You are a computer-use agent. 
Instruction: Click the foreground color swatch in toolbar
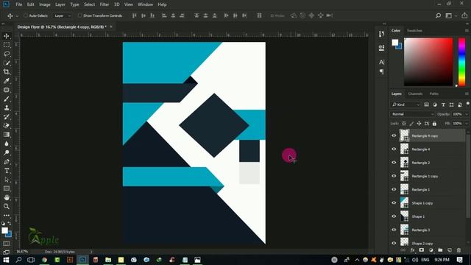pos(4,230)
